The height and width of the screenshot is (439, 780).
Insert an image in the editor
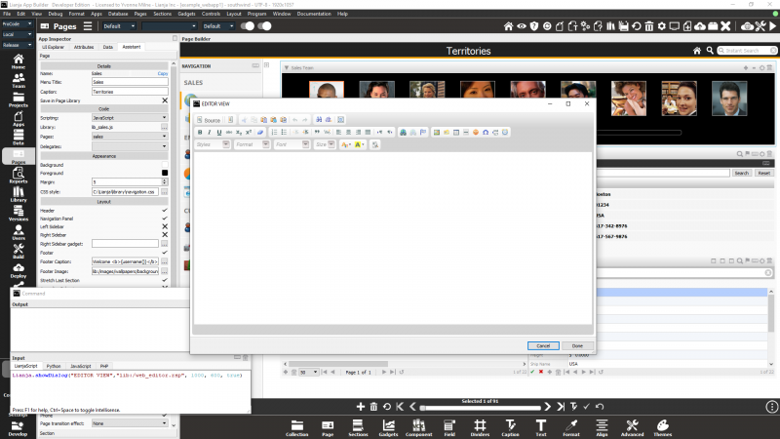click(x=436, y=133)
